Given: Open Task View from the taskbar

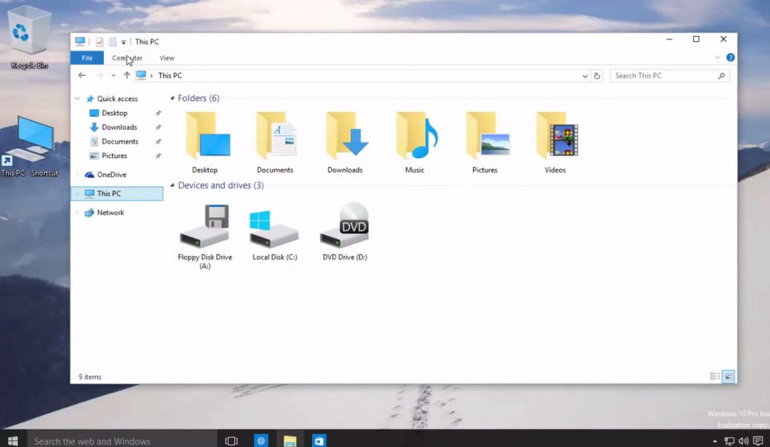Looking at the screenshot, I should click(x=230, y=441).
